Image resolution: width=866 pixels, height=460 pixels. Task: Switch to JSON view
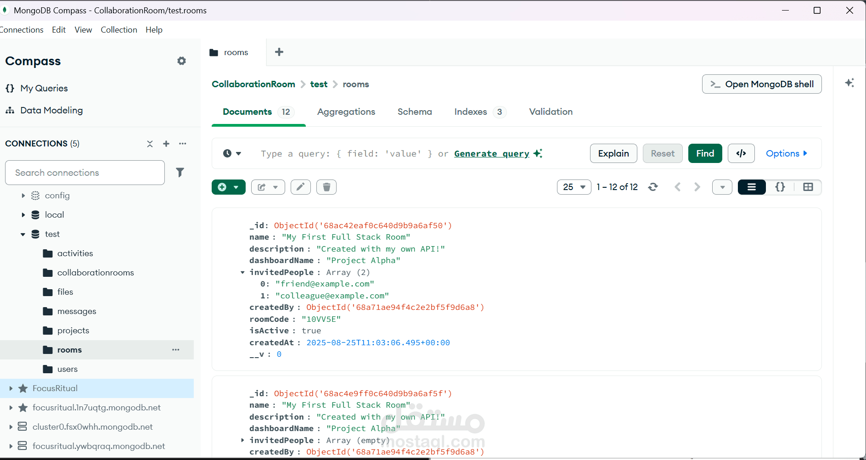tap(780, 187)
